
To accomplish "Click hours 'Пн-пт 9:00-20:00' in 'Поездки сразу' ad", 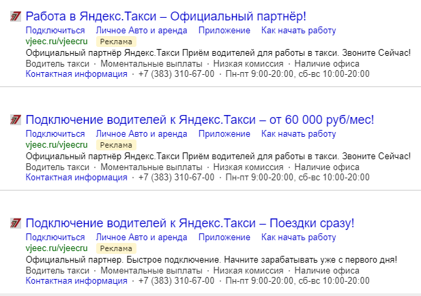I will tap(259, 281).
